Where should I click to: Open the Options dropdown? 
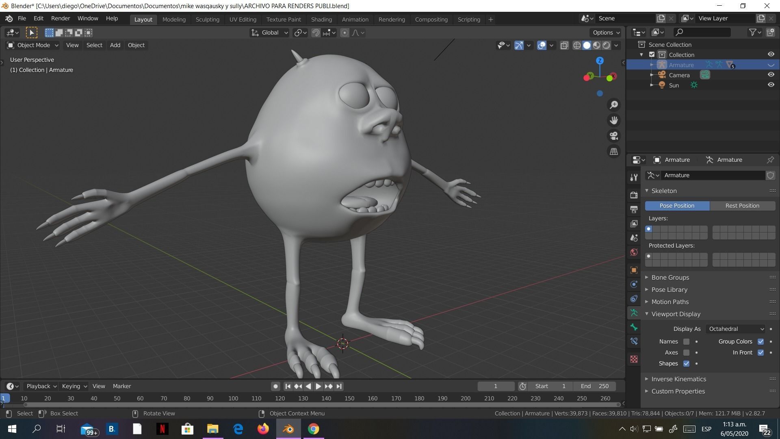pyautogui.click(x=606, y=33)
